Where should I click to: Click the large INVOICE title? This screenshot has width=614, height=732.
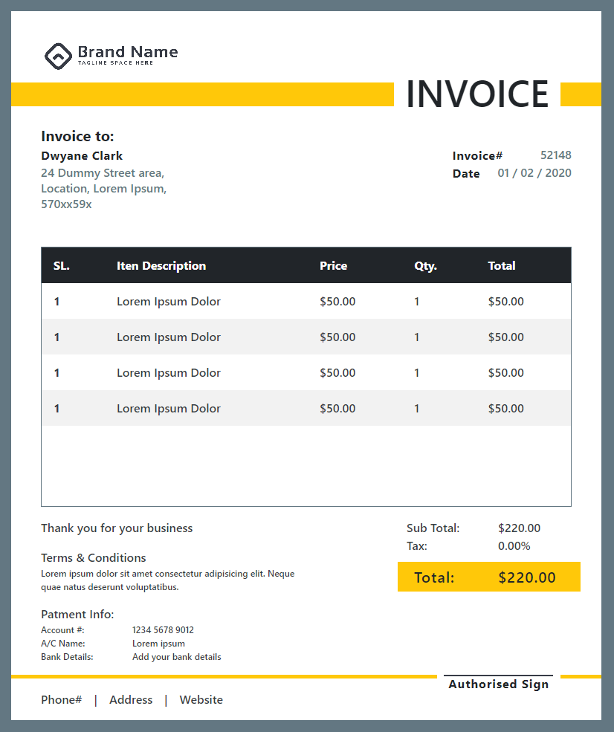pyautogui.click(x=477, y=94)
